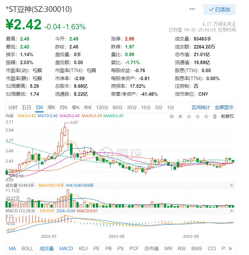Expand more indicators with double chevron
The image size is (249, 255).
point(230,249)
